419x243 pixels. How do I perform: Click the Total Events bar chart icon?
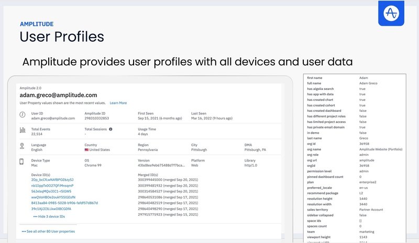coord(23,130)
